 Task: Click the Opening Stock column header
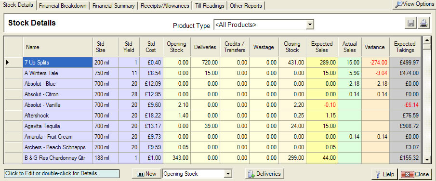point(177,47)
